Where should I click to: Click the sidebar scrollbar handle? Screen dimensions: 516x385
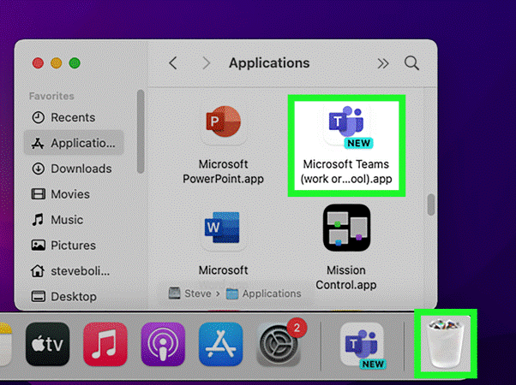(x=141, y=132)
